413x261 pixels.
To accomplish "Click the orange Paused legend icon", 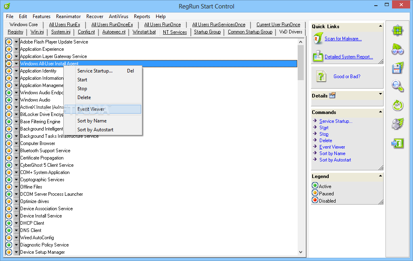I will coord(315,193).
